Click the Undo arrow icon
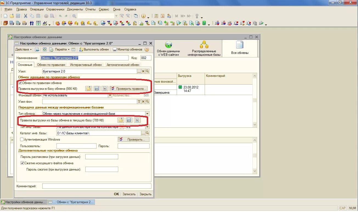Viewport: 358px width, 212px height. pos(60,16)
